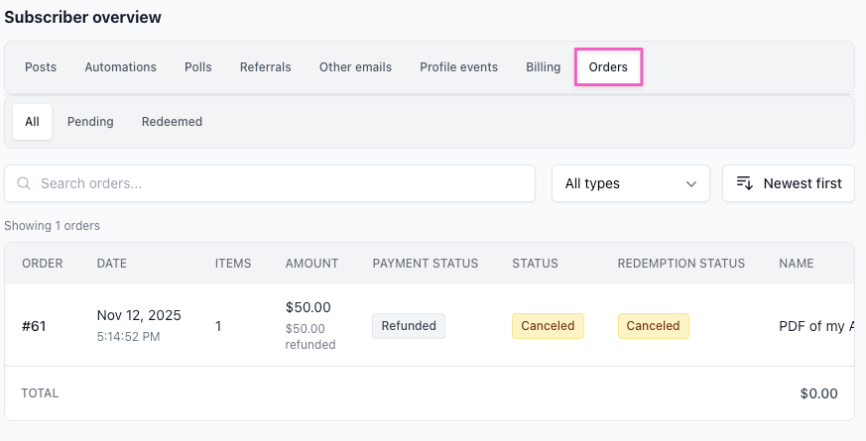Click the Search orders input field

[x=278, y=183]
